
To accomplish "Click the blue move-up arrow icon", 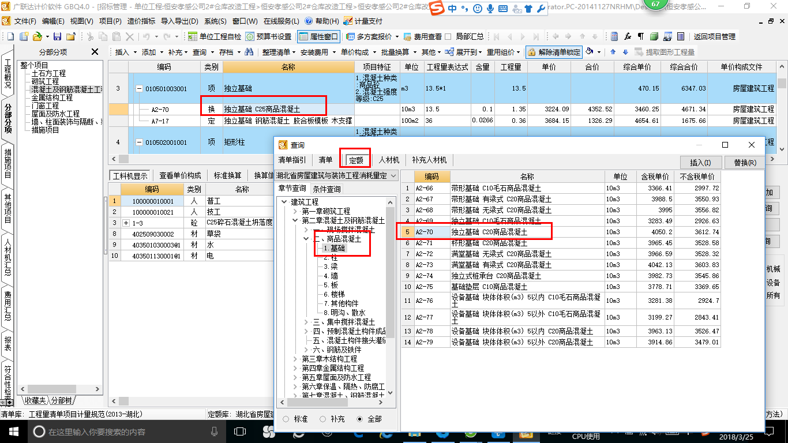I will 613,52.
